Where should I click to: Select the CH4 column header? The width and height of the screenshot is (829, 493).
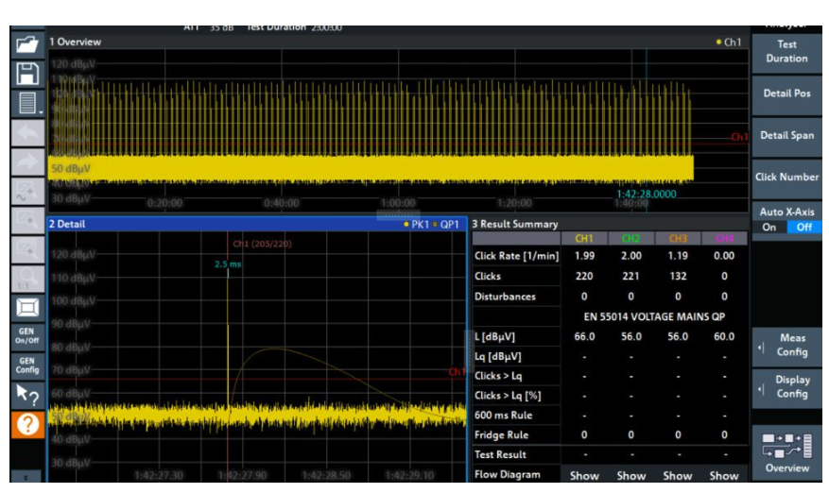pyautogui.click(x=724, y=239)
